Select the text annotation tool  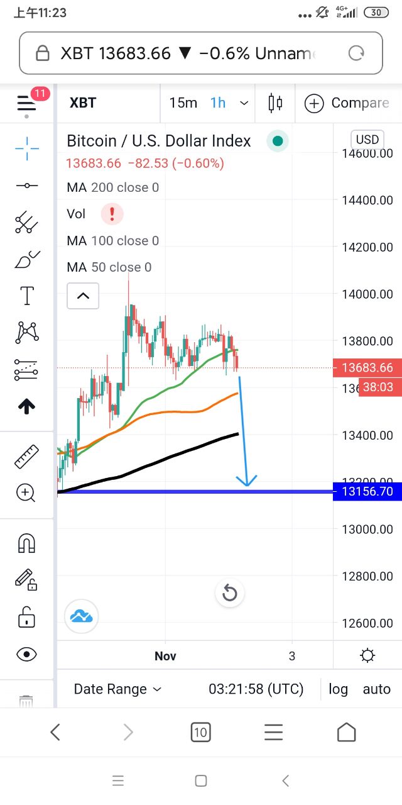click(x=27, y=296)
